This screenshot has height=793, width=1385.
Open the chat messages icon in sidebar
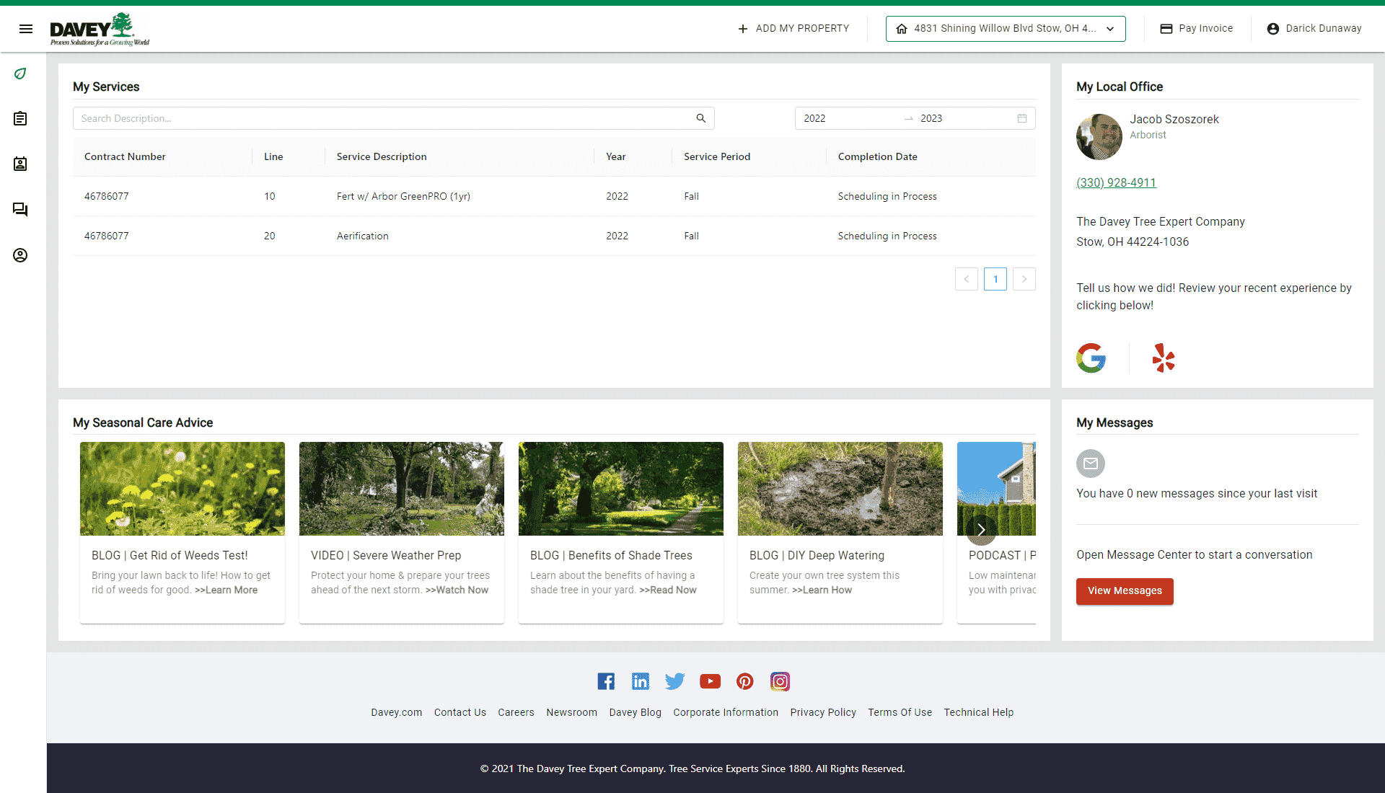[20, 209]
